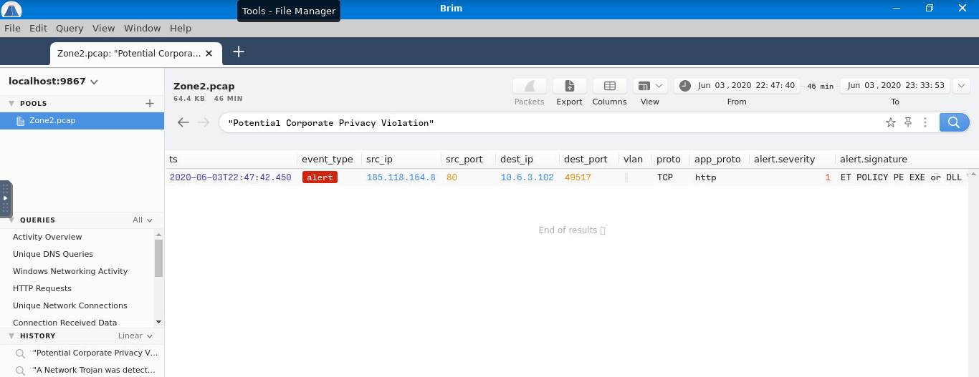Image resolution: width=979 pixels, height=377 pixels.
Task: Open the File menu
Action: pos(12,28)
